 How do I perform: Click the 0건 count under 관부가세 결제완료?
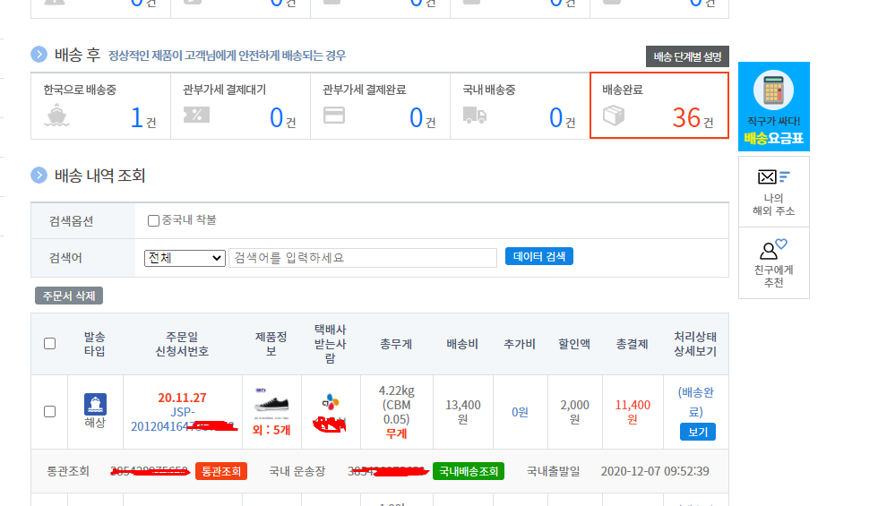pos(422,118)
